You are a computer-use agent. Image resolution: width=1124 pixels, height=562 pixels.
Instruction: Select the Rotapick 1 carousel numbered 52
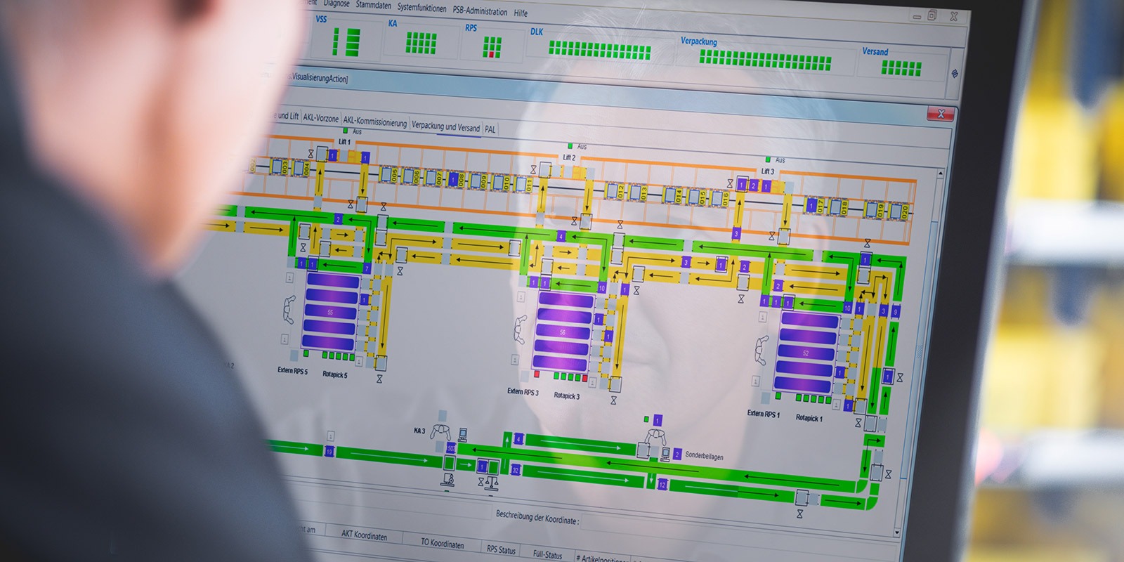coord(805,353)
